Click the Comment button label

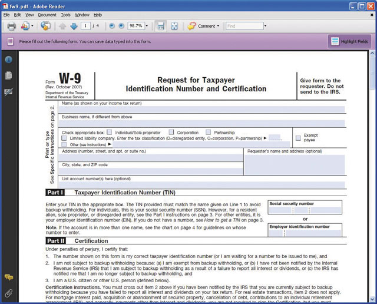(206, 26)
